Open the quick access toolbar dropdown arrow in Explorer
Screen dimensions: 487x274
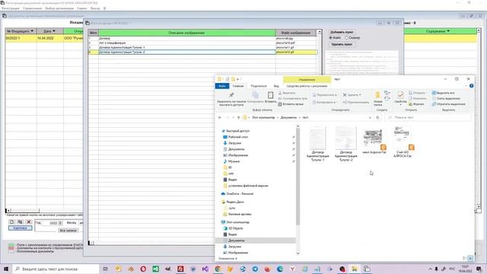tap(238, 79)
